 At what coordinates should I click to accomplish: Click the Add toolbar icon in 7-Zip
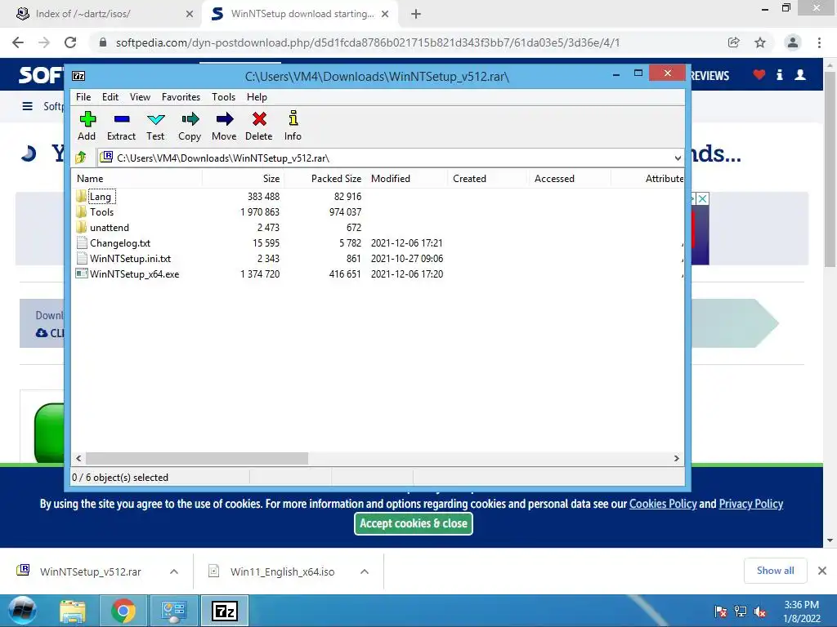87,126
